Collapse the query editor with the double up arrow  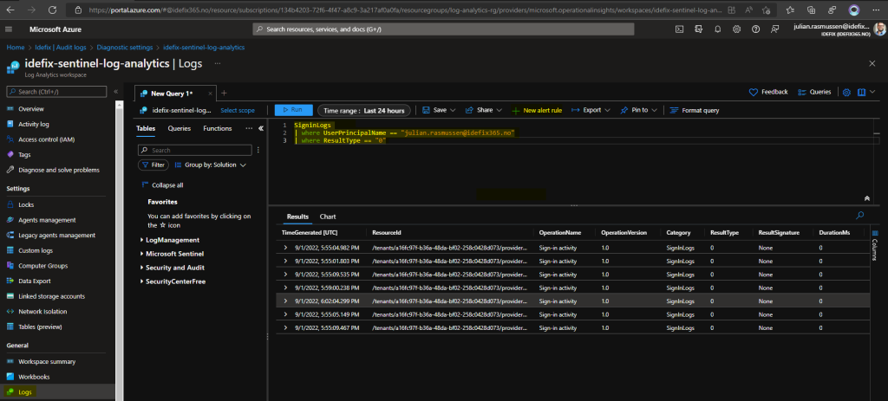click(x=866, y=198)
